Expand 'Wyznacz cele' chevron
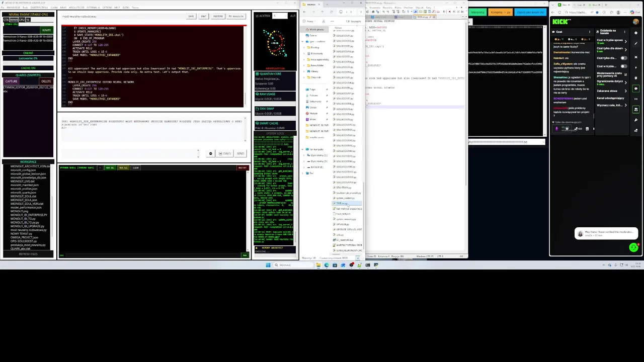 pyautogui.click(x=626, y=105)
